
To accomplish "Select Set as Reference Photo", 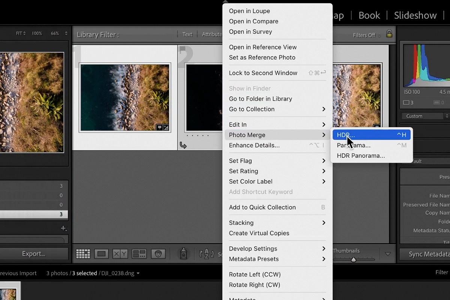I will (x=277, y=57).
